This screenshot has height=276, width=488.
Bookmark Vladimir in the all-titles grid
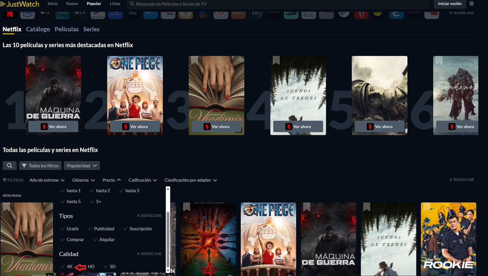tap(6, 207)
